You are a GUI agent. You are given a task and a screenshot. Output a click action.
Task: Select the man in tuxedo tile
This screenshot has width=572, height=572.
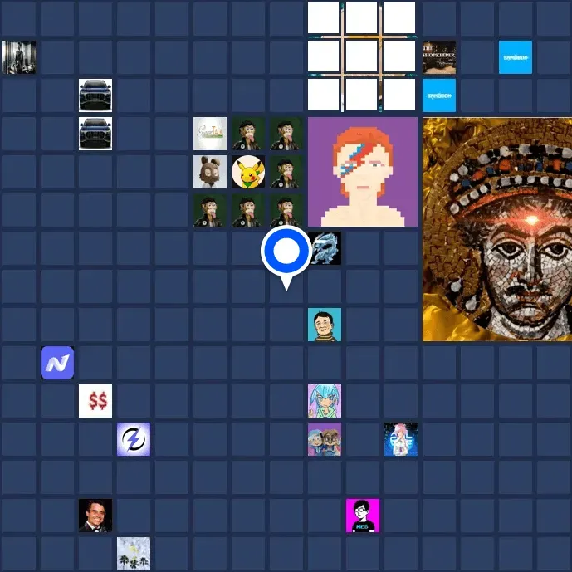95,516
